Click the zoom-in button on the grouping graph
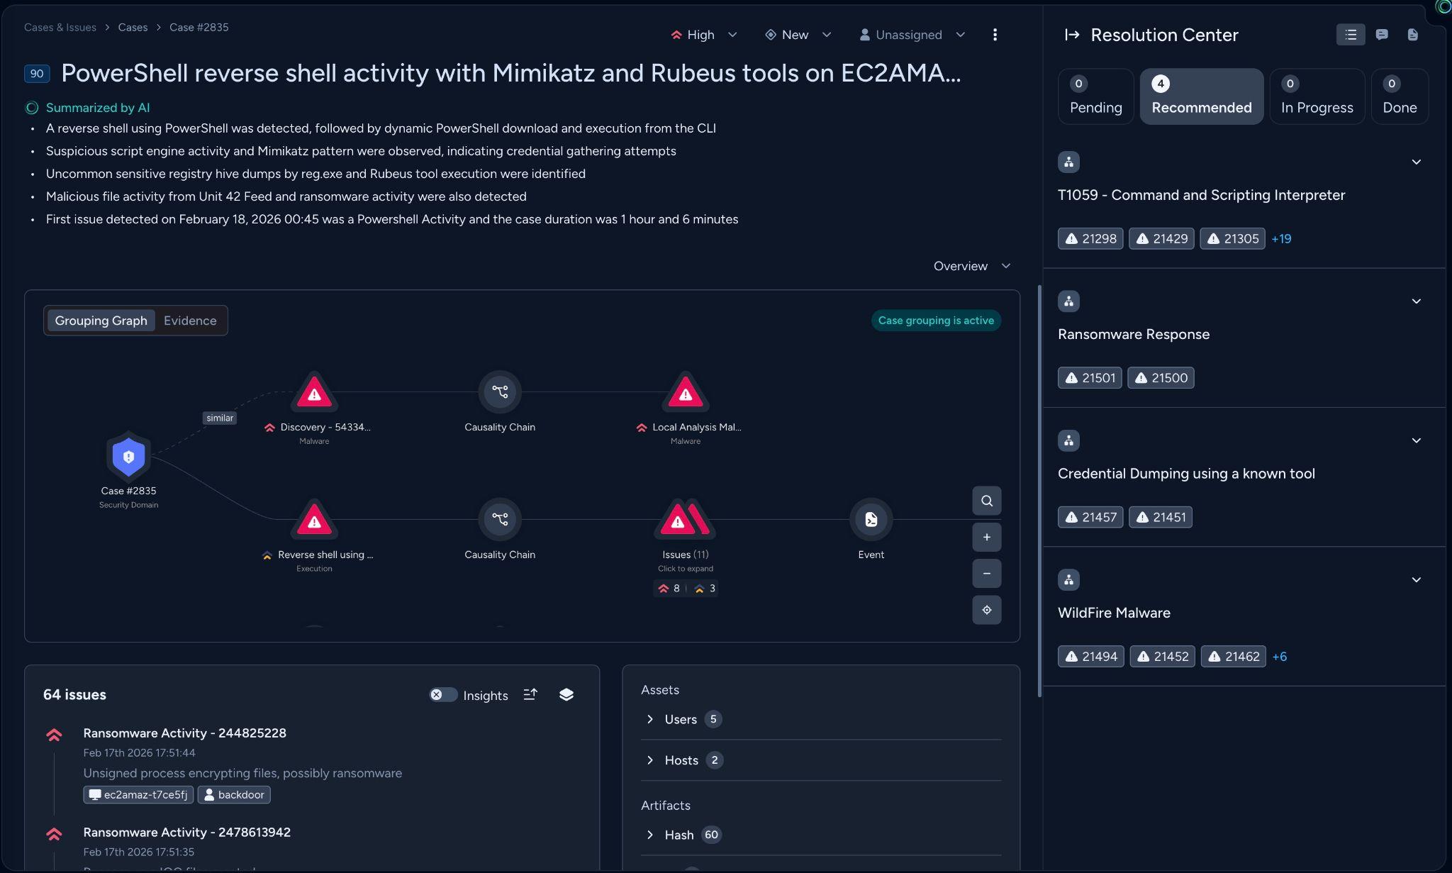The width and height of the screenshot is (1452, 873). click(x=986, y=537)
